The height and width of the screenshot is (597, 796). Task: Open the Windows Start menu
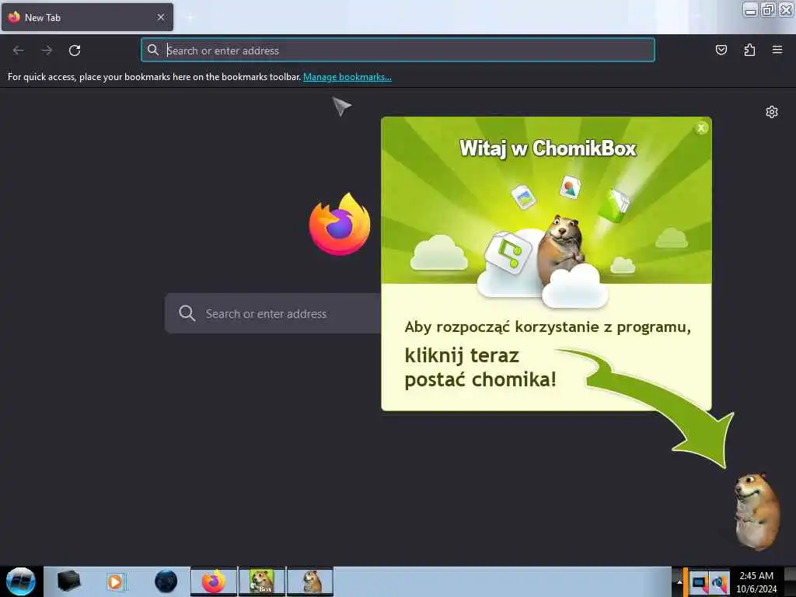[21, 581]
